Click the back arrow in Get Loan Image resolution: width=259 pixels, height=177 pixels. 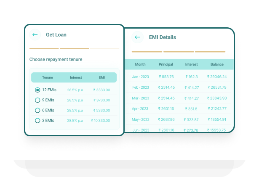click(35, 35)
